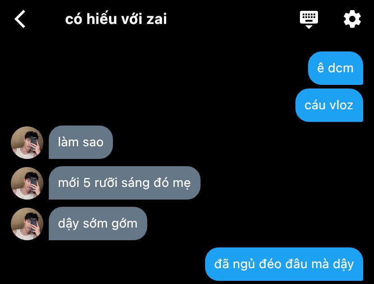Tap avatar beside 'dậy sớm gớm' message
Viewport: 374px width, 284px height.
click(27, 223)
